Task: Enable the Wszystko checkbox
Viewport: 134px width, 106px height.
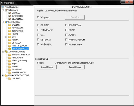Action: (38, 17)
